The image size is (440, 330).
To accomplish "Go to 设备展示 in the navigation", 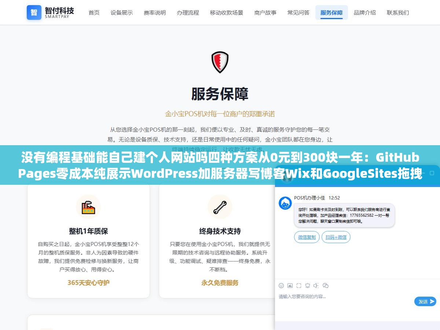I will coord(122,12).
